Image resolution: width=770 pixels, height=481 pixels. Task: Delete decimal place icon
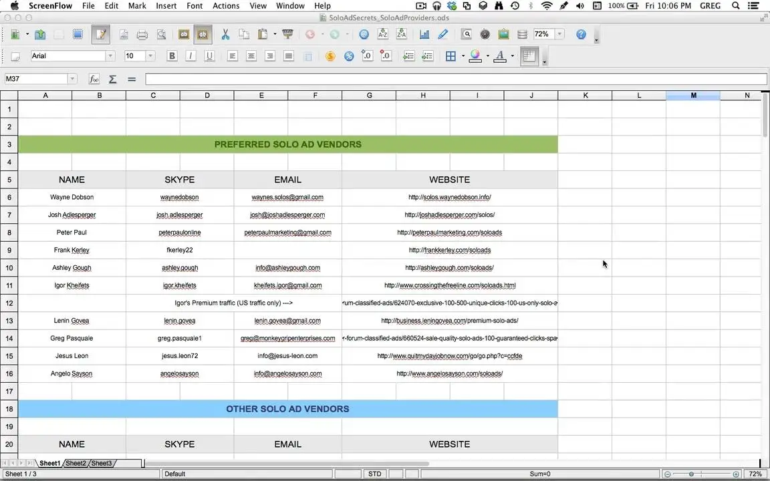click(386, 56)
